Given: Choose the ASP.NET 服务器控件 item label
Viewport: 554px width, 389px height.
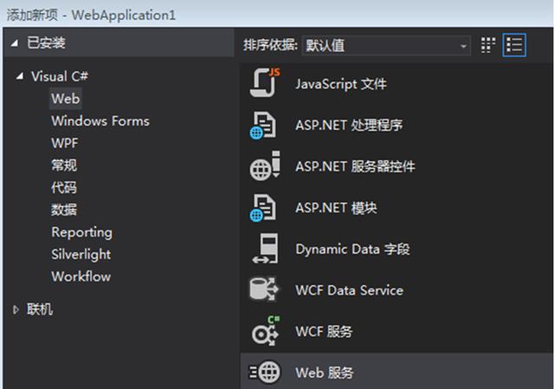Looking at the screenshot, I should 355,166.
